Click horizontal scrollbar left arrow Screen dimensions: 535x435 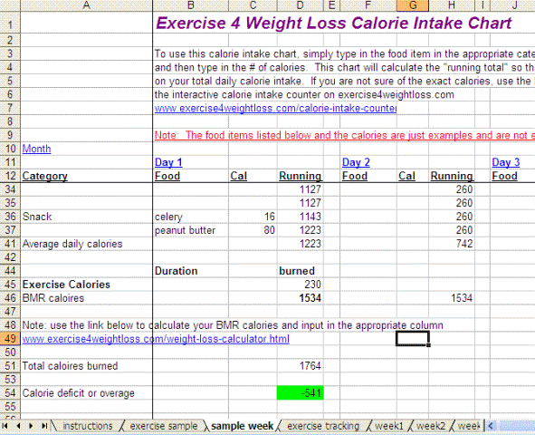tap(491, 426)
